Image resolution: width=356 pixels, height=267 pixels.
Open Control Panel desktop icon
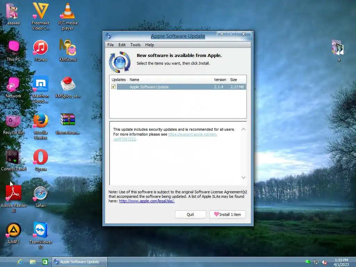(x=13, y=160)
